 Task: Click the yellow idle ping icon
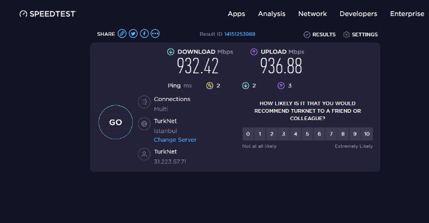[210, 86]
